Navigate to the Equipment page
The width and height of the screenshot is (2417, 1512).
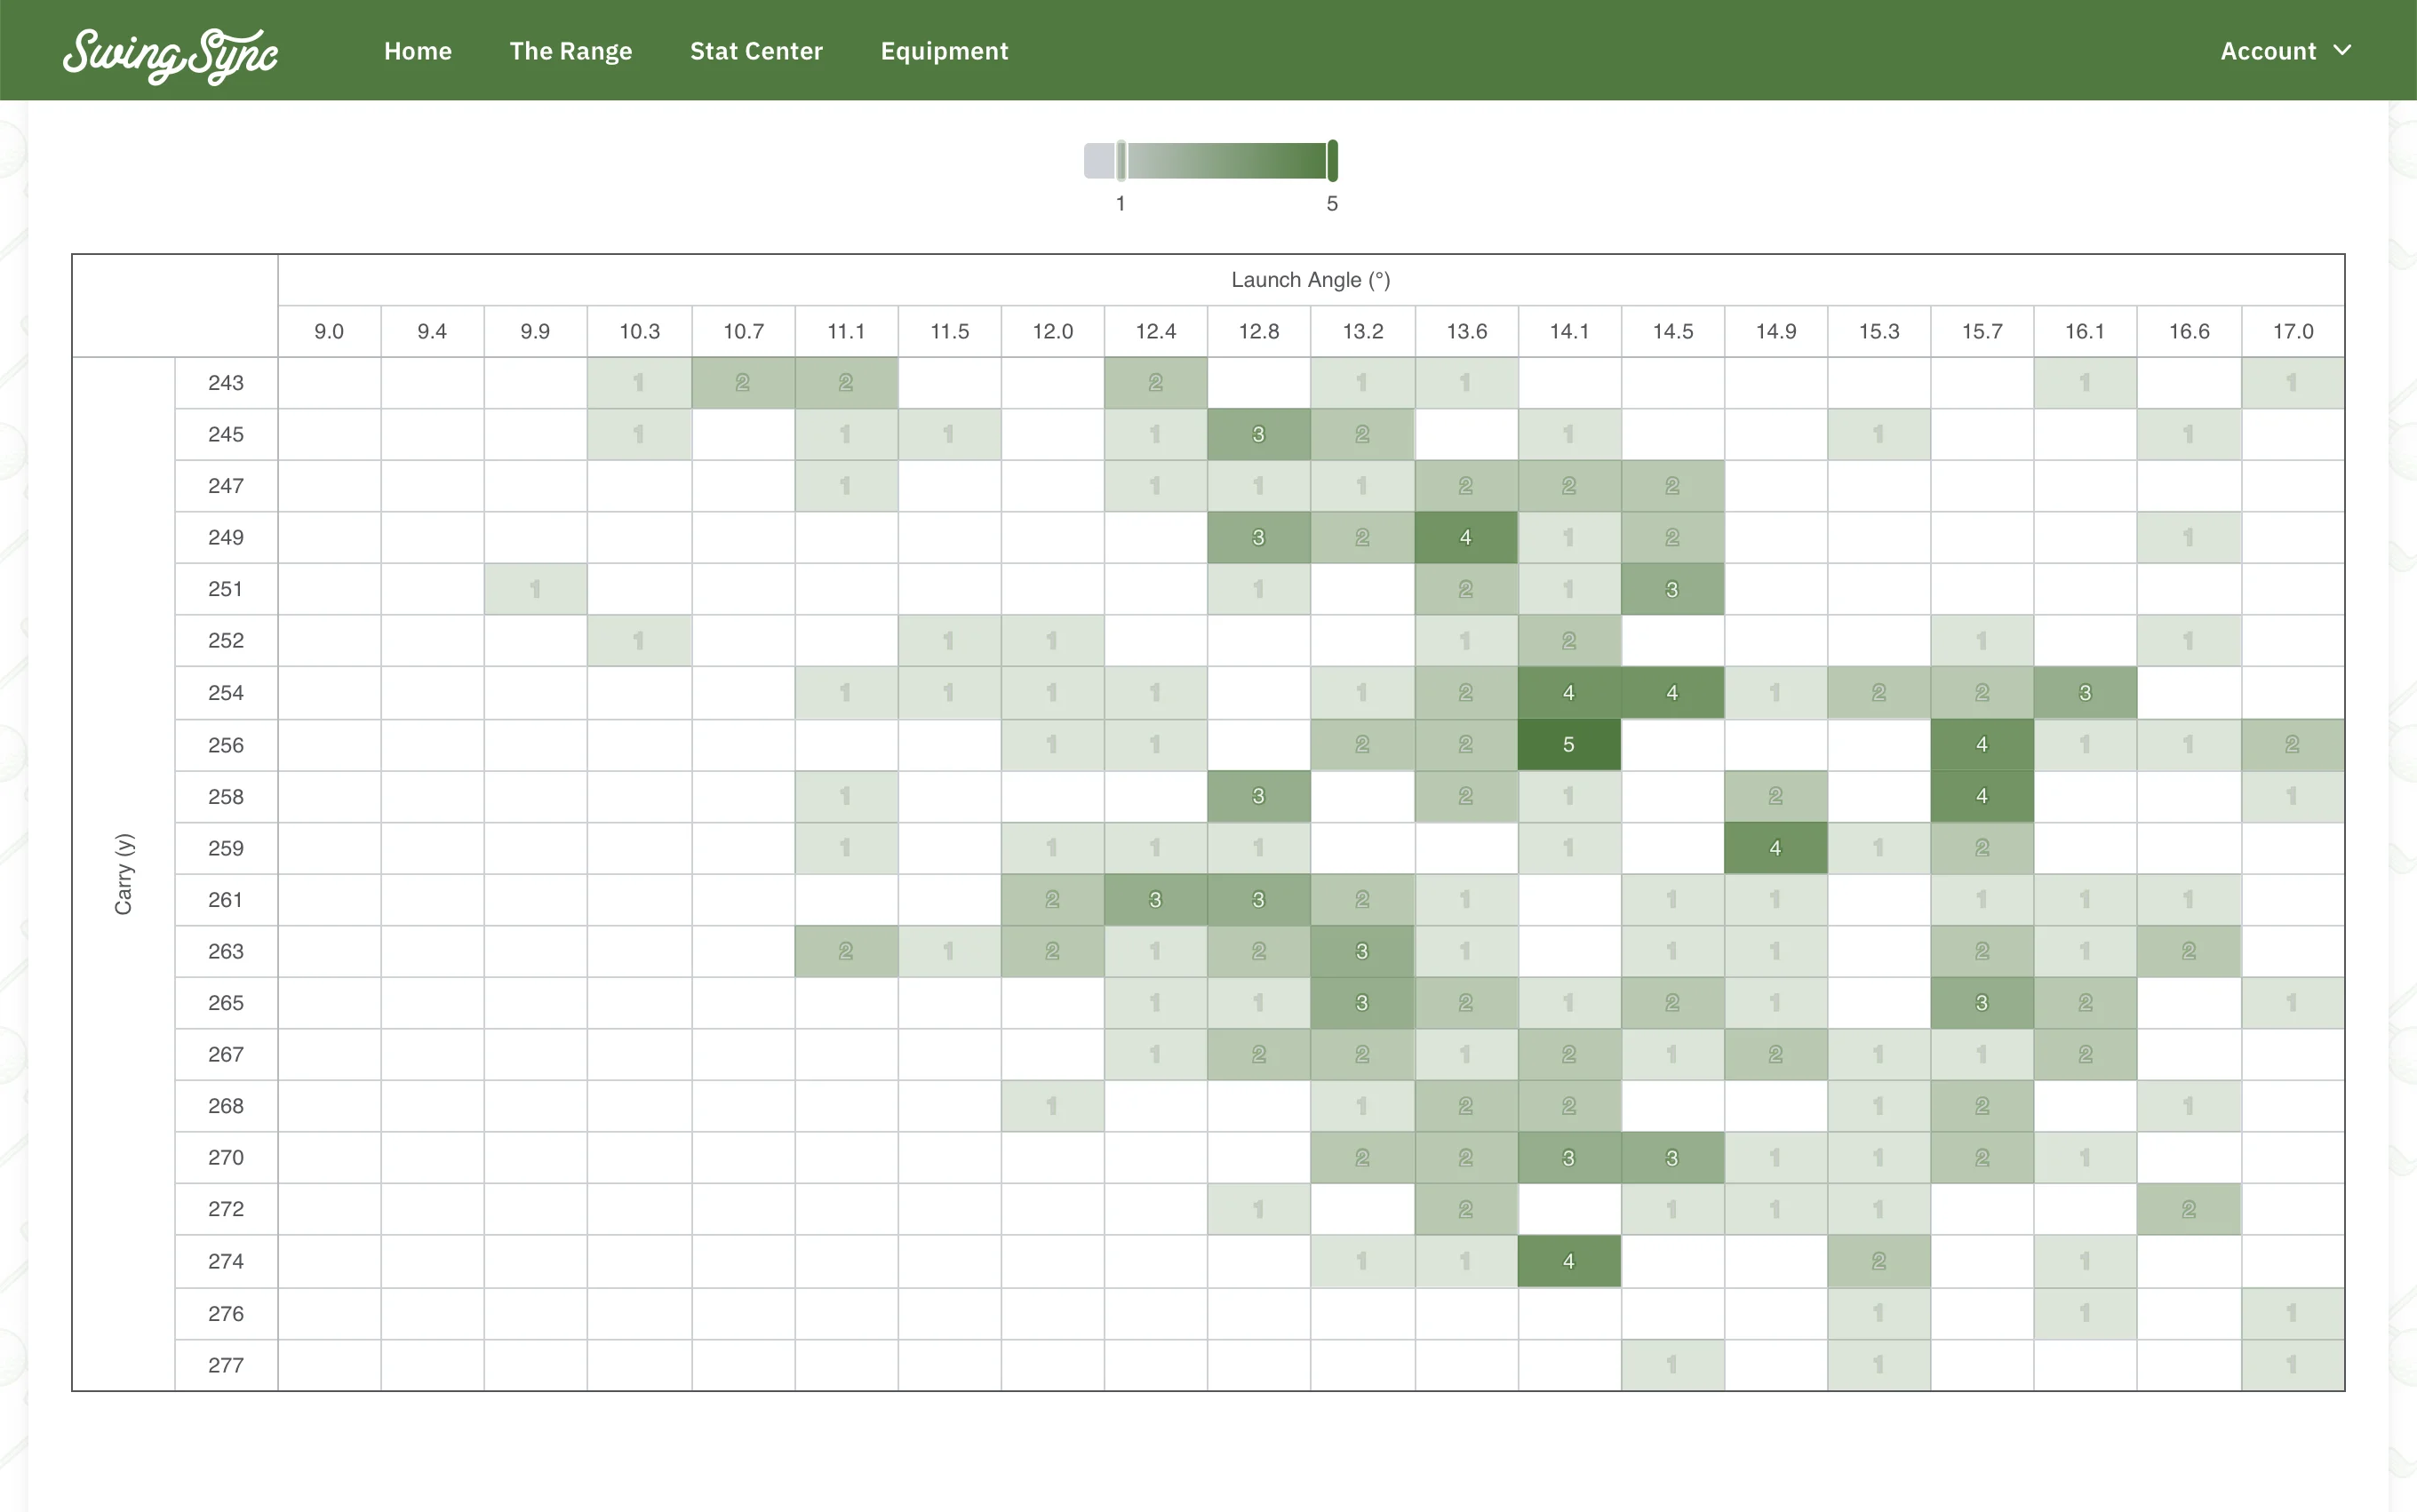pyautogui.click(x=944, y=51)
